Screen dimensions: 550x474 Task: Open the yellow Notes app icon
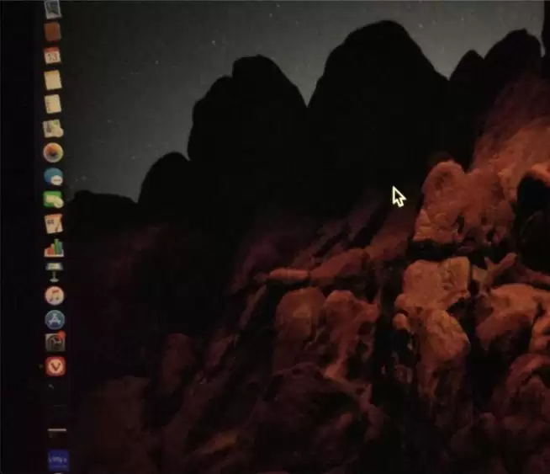click(53, 80)
